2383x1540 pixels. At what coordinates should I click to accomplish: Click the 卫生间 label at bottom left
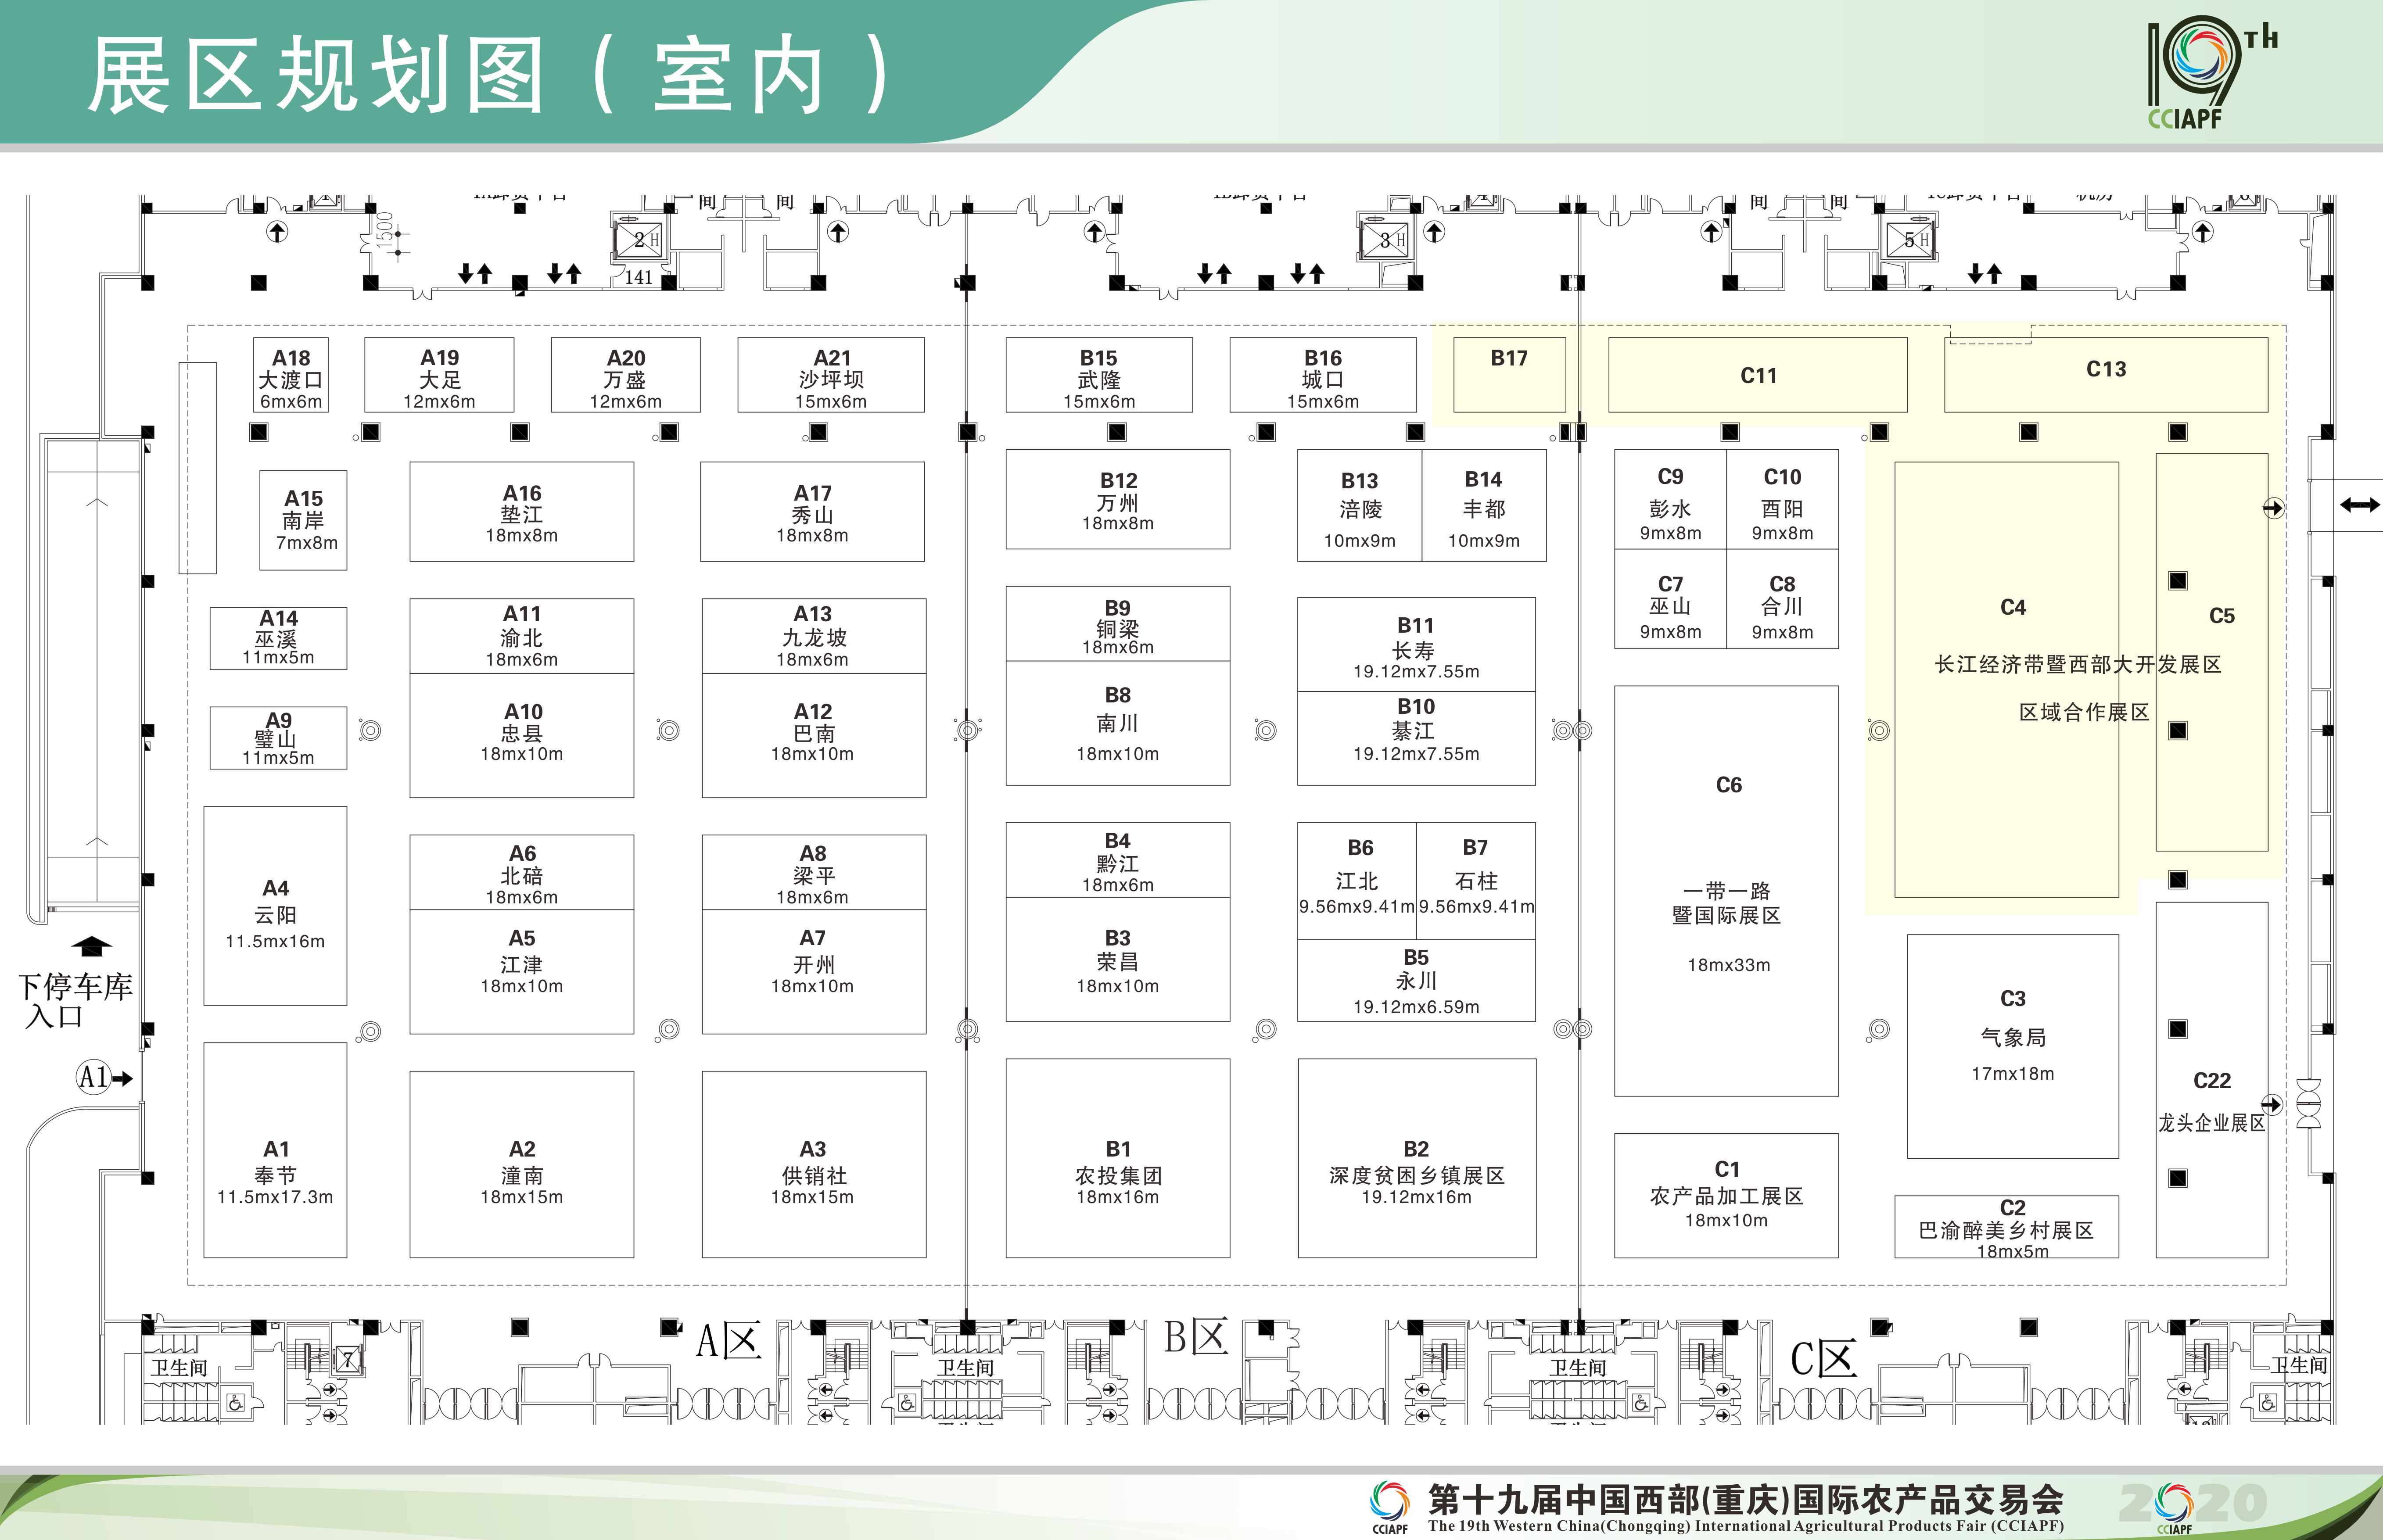click(x=179, y=1367)
